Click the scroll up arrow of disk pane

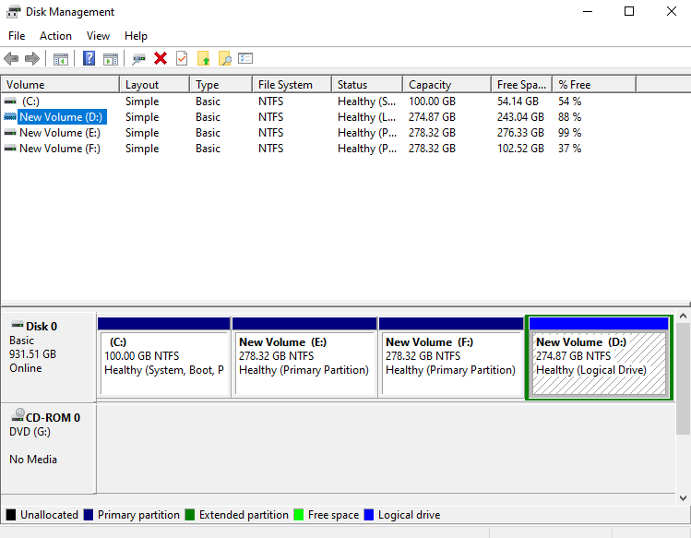click(x=683, y=316)
